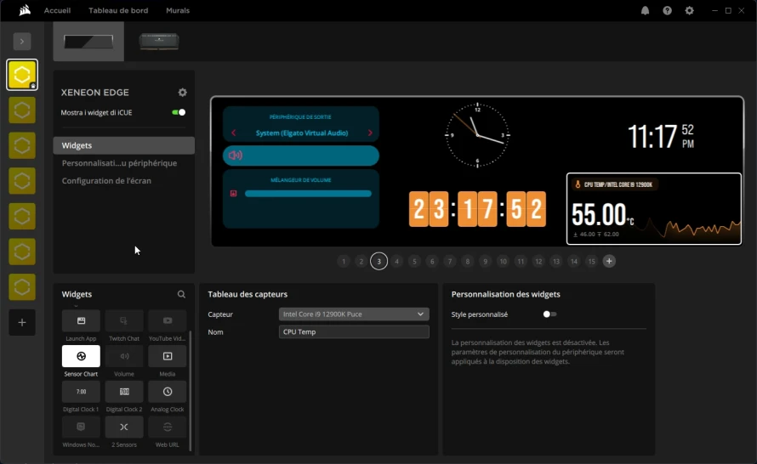This screenshot has width=757, height=464.
Task: Open iCUE settings gear in title bar
Action: click(x=690, y=10)
